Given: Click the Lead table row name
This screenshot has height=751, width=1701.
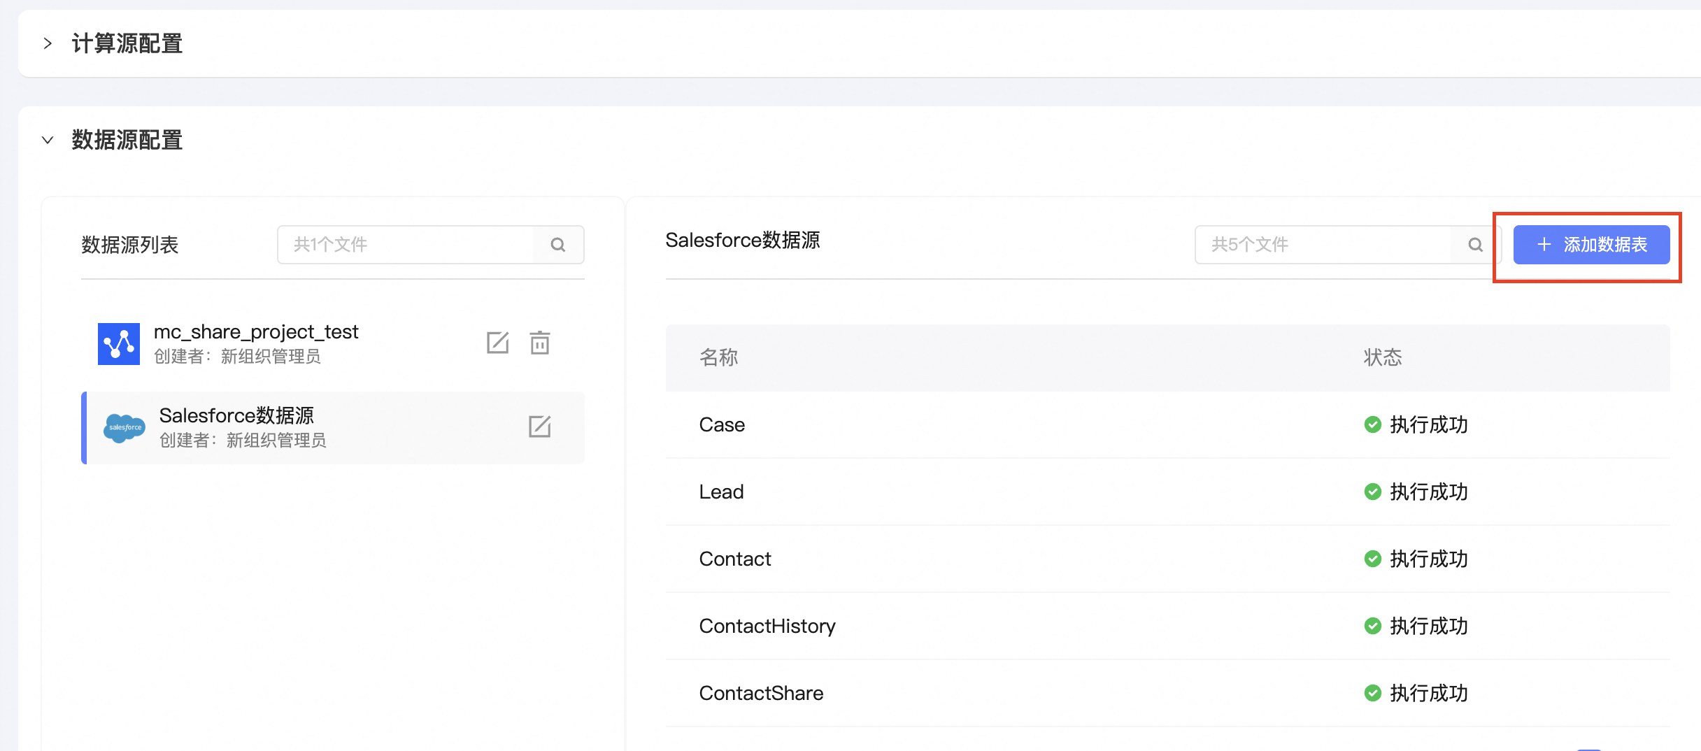Looking at the screenshot, I should [721, 492].
